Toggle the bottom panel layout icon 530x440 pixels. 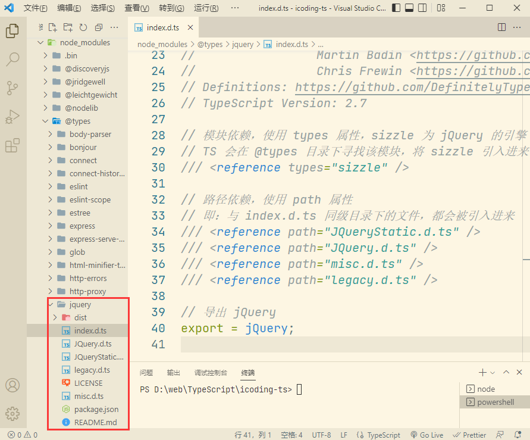[x=409, y=8]
